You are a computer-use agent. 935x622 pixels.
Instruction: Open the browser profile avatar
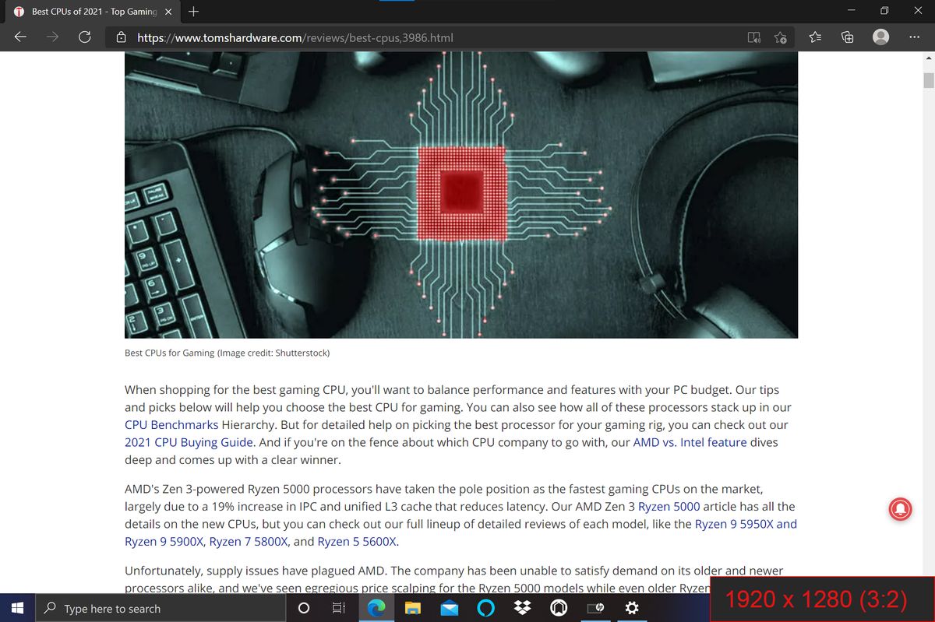[881, 37]
